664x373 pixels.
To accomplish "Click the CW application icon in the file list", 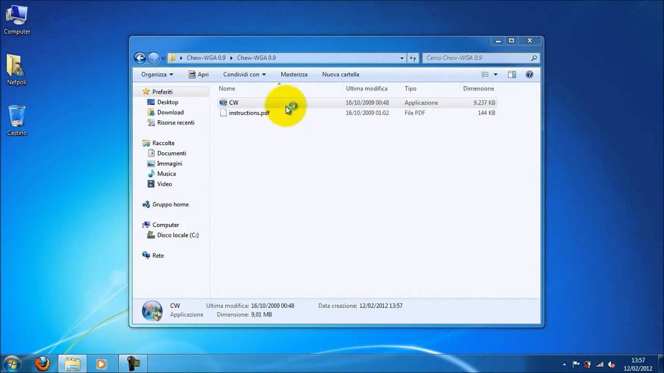I will [224, 103].
